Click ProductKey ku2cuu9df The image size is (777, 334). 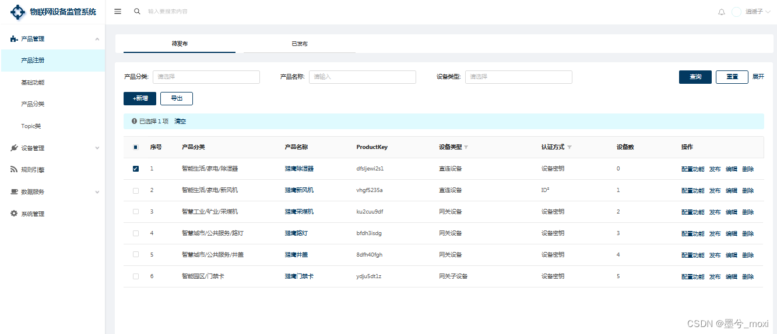[370, 212]
